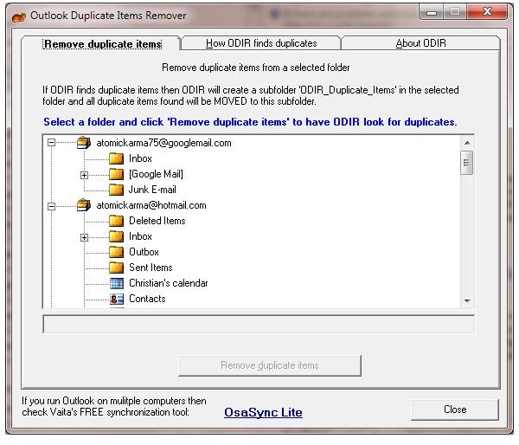The height and width of the screenshot is (445, 519).
Task: Click the Junk E-mail folder icon
Action: (117, 190)
